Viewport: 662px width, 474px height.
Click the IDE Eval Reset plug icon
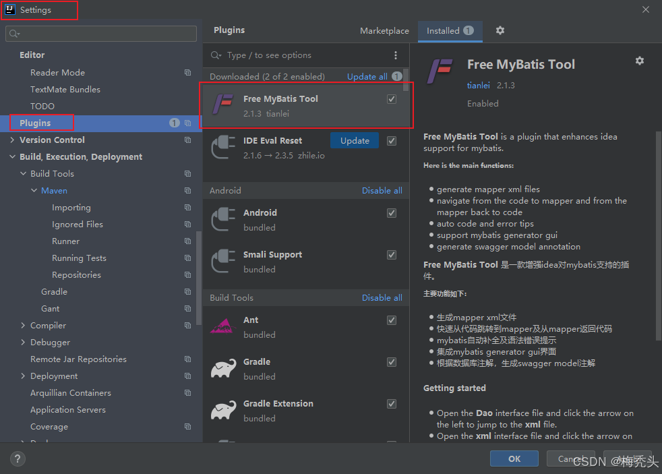[223, 147]
